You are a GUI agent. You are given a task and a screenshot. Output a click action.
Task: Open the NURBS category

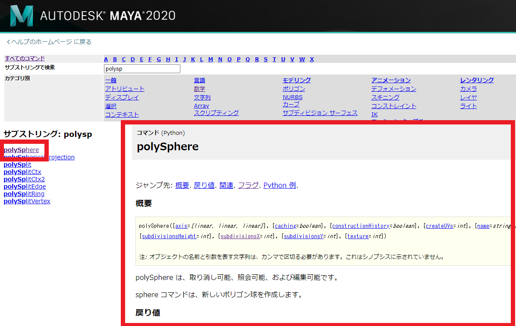[x=293, y=97]
